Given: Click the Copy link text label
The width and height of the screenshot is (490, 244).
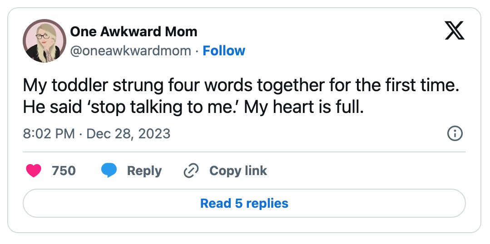Looking at the screenshot, I should 238,171.
